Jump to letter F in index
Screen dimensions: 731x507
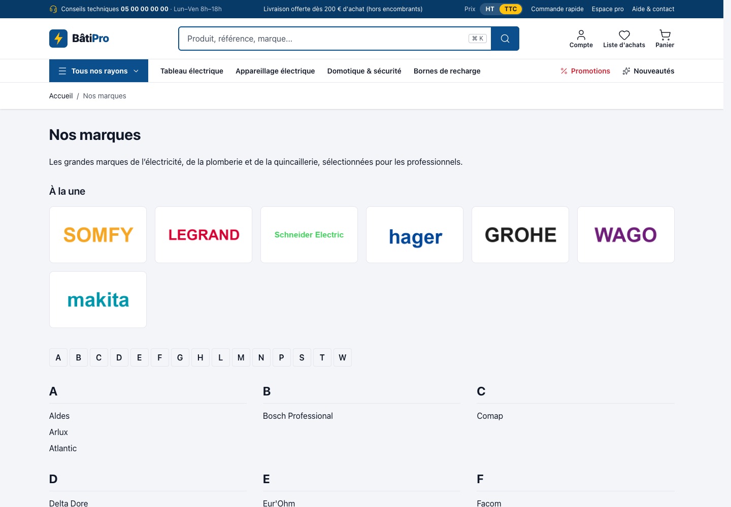[160, 357]
